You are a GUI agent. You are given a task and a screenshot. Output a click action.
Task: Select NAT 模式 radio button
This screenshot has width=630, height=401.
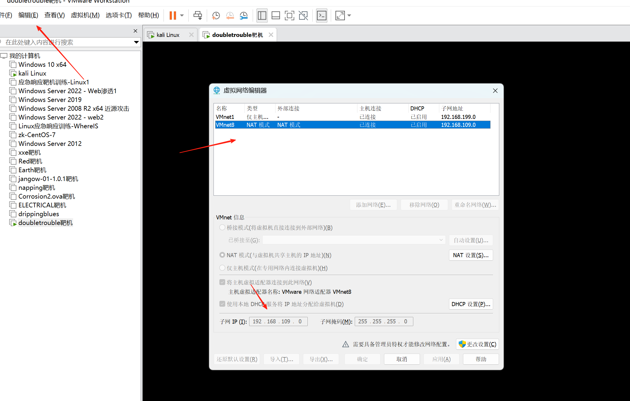pos(222,255)
